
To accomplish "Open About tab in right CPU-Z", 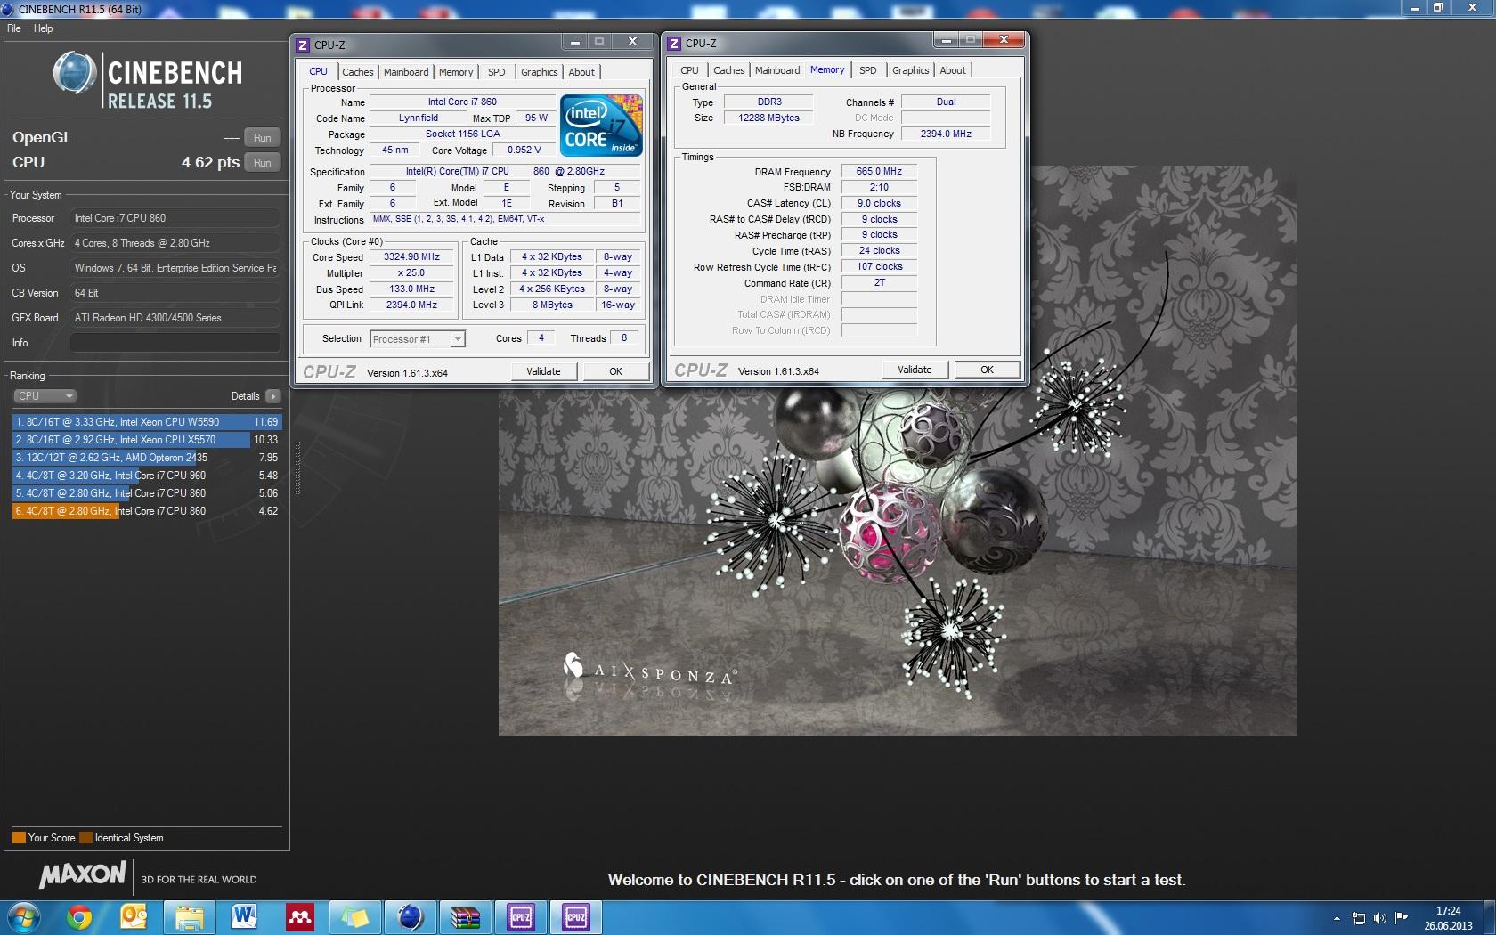I will (953, 70).
